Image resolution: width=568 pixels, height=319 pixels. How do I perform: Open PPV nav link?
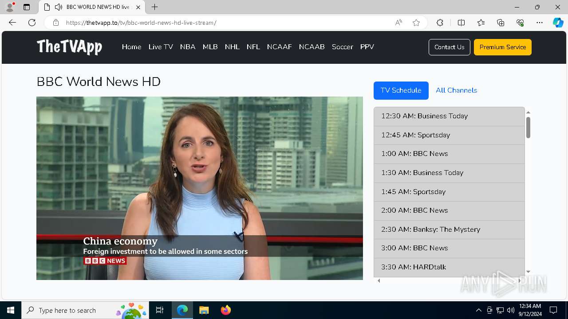367,47
